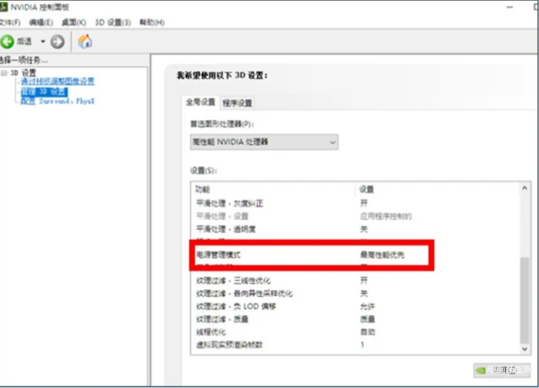
Task: Select 管理 3D 设置 in tree
Action: click(x=44, y=91)
